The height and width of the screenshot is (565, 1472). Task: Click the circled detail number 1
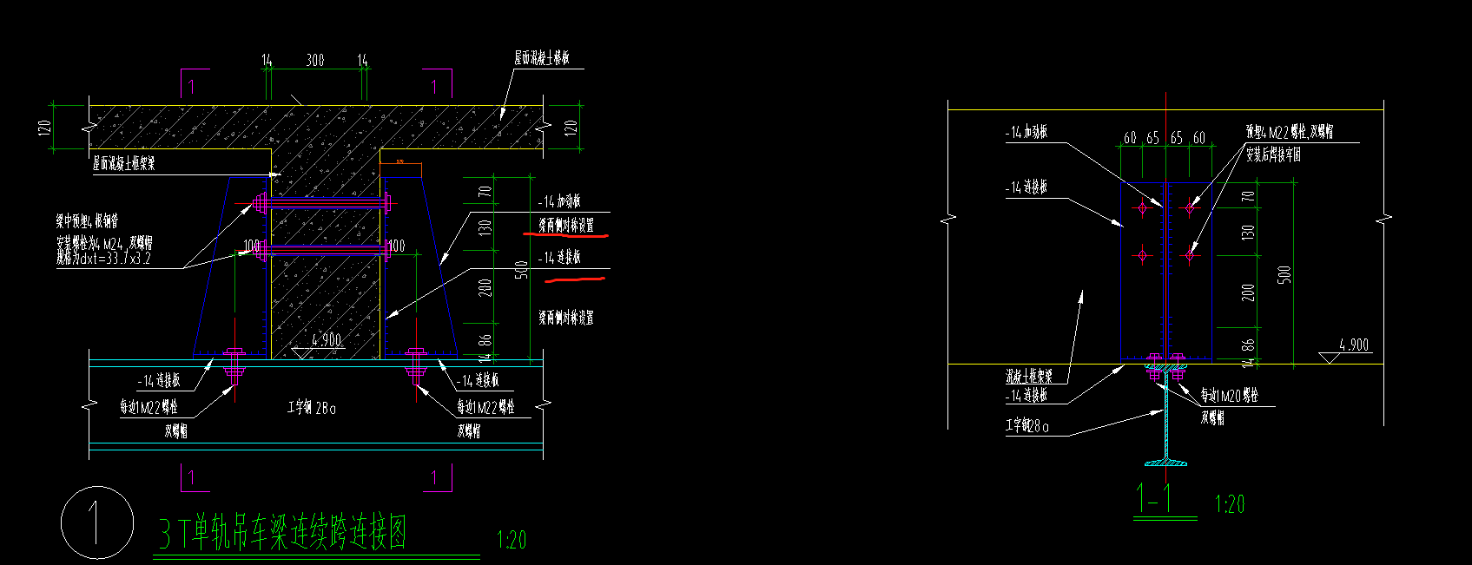coord(97,522)
